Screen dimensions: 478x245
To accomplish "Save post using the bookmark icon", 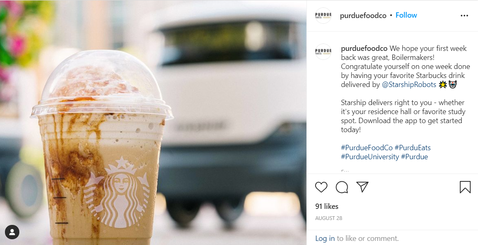I will tap(465, 187).
